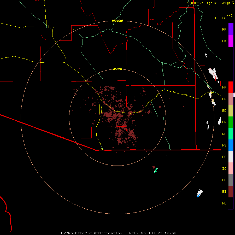
Task: Click the IC legend label
Action: (224, 169)
